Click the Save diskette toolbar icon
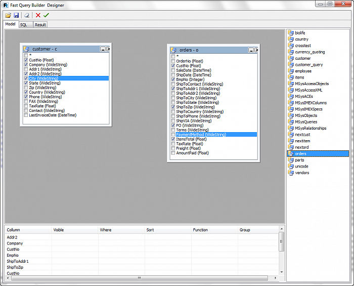 (x=16, y=16)
